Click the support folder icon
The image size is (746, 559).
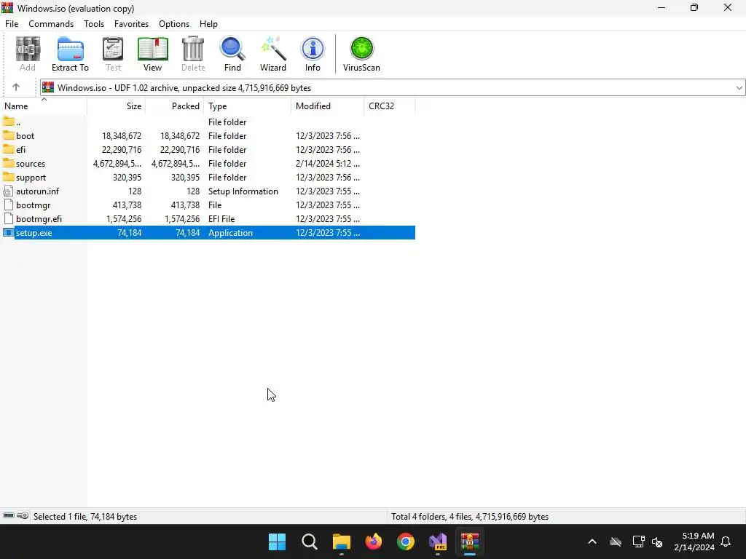9,177
